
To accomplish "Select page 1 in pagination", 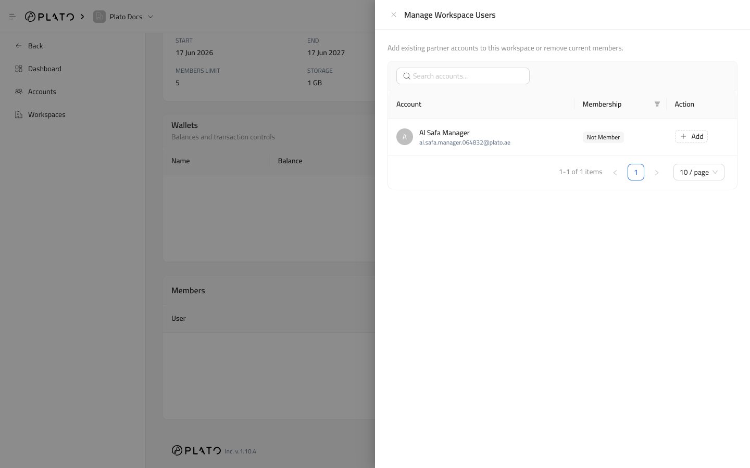I will click(636, 172).
